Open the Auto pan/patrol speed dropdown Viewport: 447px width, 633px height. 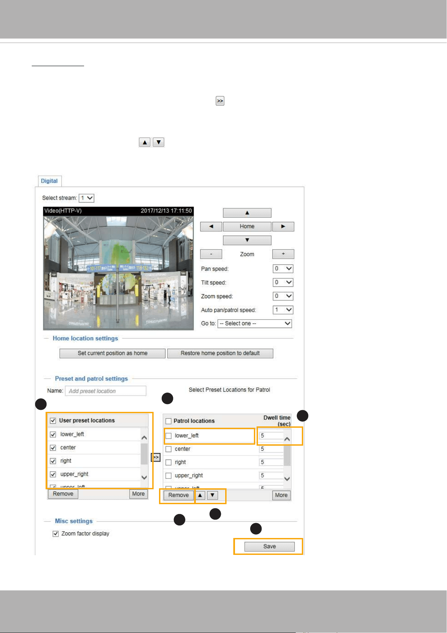283,310
